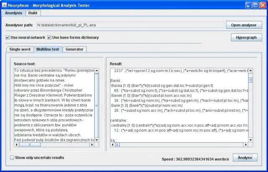Click the 'centralny [1.0]' result line
The height and width of the screenshot is (172, 268).
tap(180, 126)
